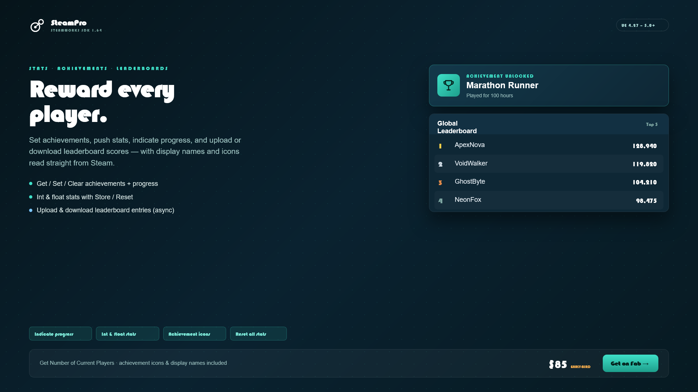Click the Global Leaderboard heading
The height and width of the screenshot is (392, 698).
click(x=457, y=127)
